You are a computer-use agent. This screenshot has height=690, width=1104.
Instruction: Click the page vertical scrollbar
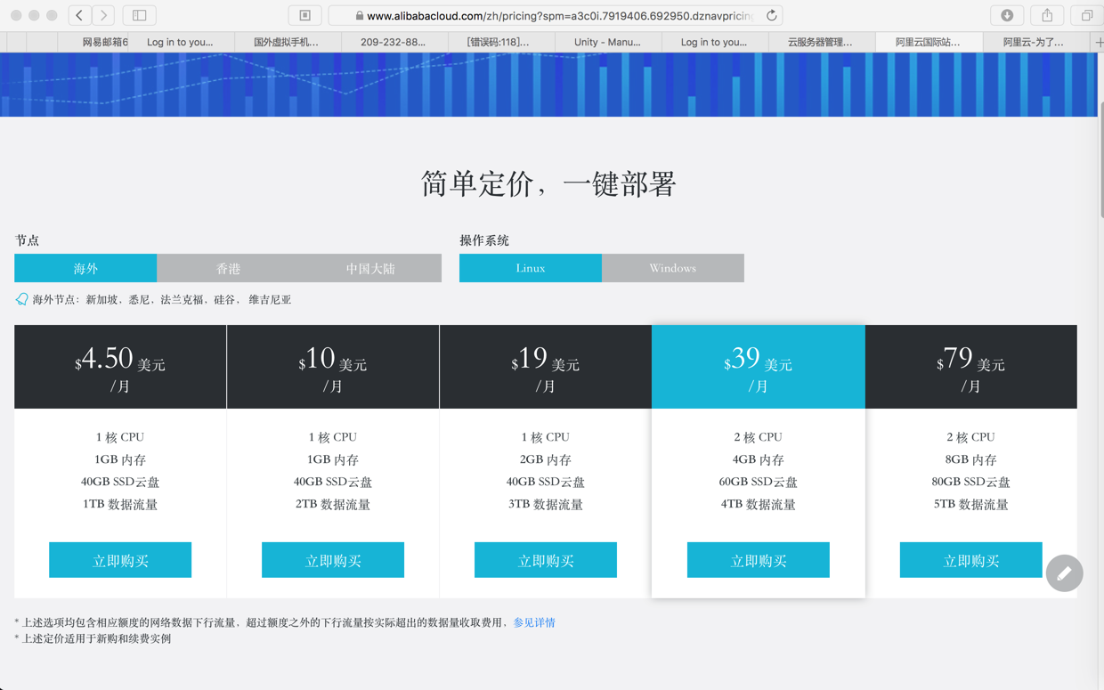point(1100,160)
